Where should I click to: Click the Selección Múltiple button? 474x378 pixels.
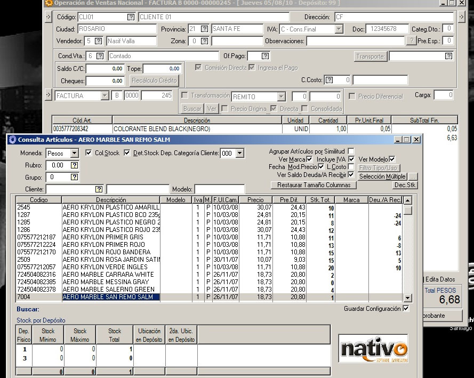(x=382, y=176)
